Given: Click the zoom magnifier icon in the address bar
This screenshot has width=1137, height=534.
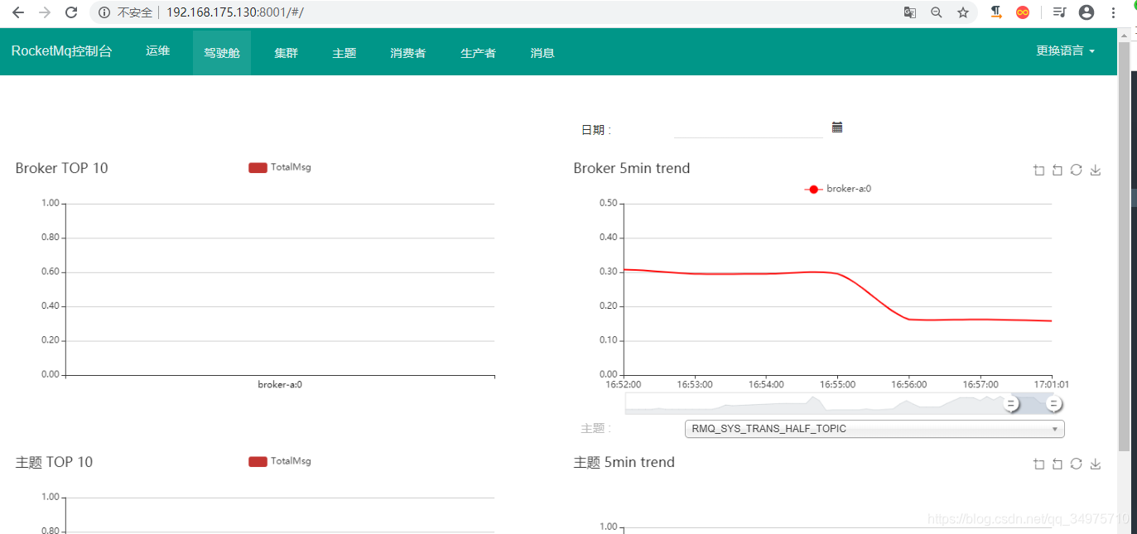Looking at the screenshot, I should [937, 12].
